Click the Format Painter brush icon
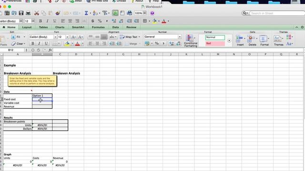305x171 pixels. 58,13
